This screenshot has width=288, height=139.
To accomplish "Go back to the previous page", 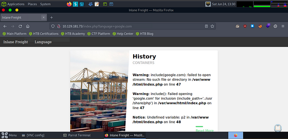I will [x=5, y=27].
